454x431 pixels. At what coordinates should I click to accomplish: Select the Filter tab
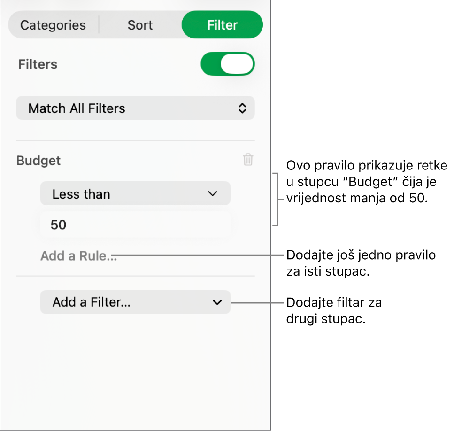coord(222,25)
